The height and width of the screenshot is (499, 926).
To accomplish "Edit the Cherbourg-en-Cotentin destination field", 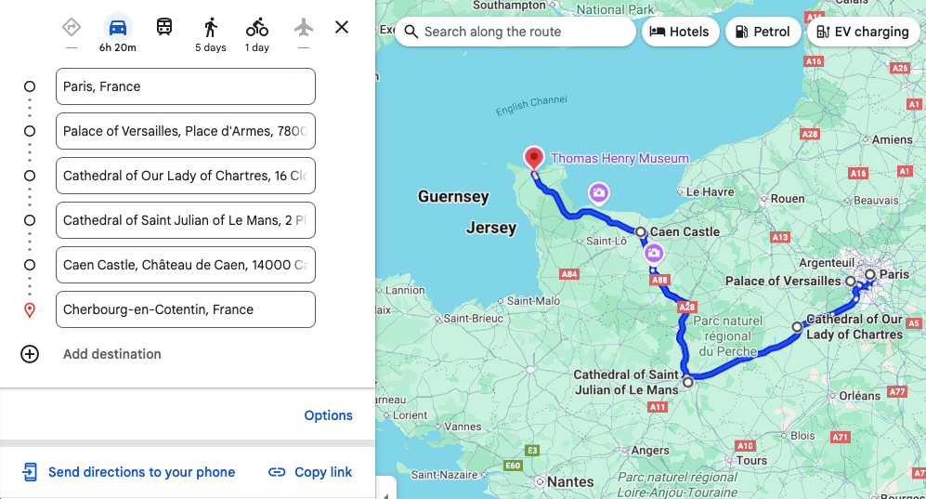I will point(186,309).
